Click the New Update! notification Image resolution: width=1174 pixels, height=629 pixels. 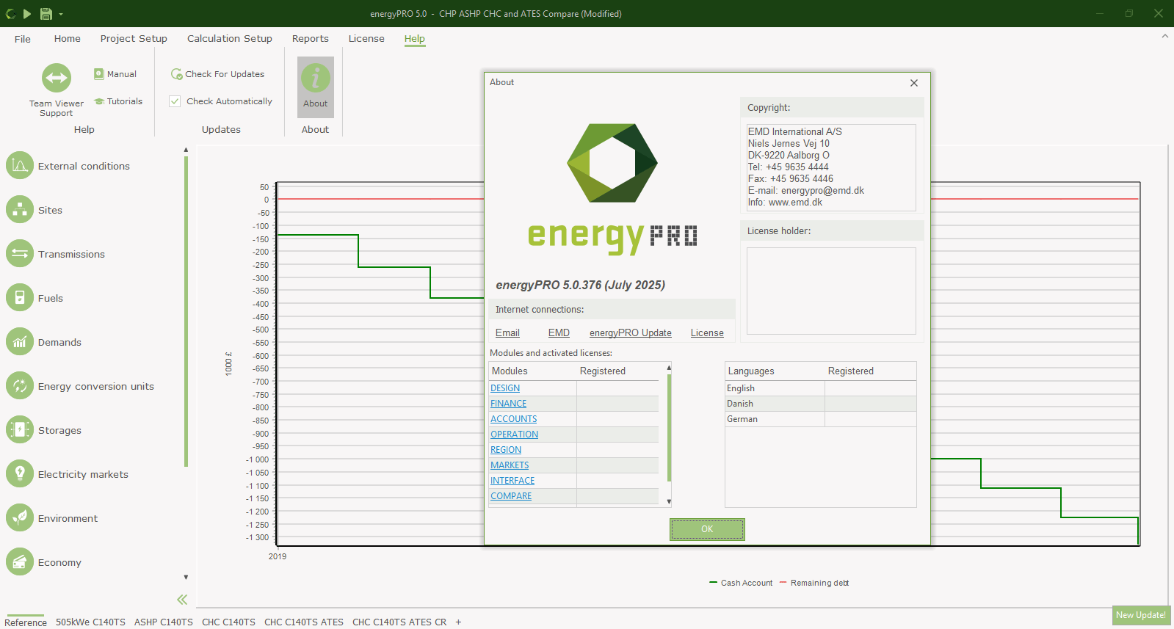click(x=1141, y=615)
